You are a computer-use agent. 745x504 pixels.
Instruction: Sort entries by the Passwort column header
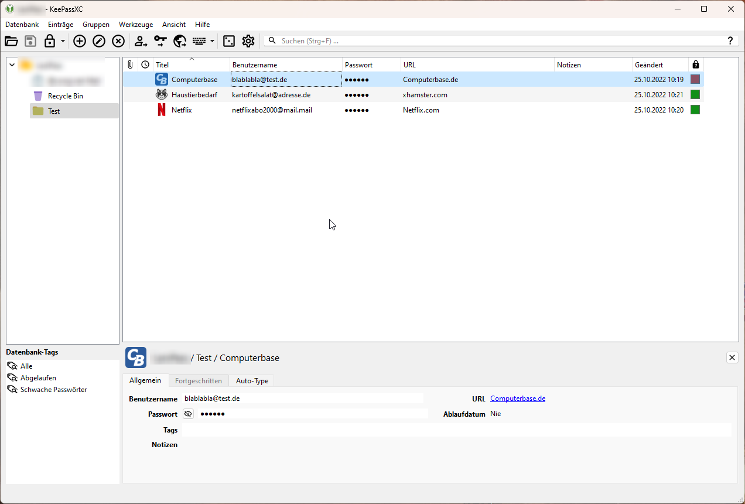click(371, 65)
